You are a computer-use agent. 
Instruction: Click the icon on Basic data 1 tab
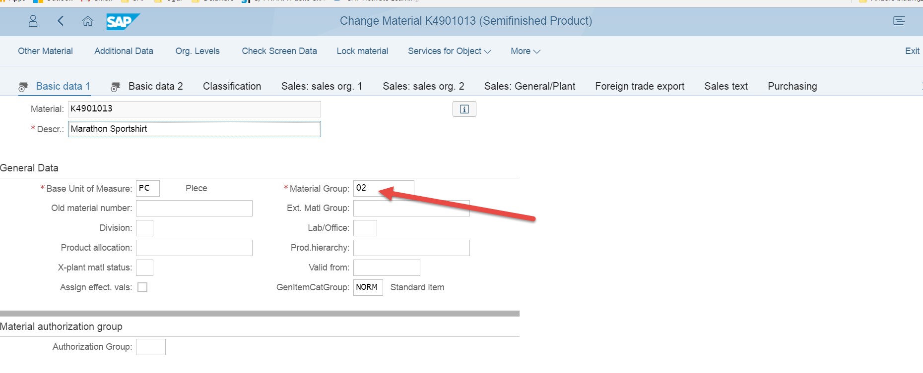pos(23,87)
